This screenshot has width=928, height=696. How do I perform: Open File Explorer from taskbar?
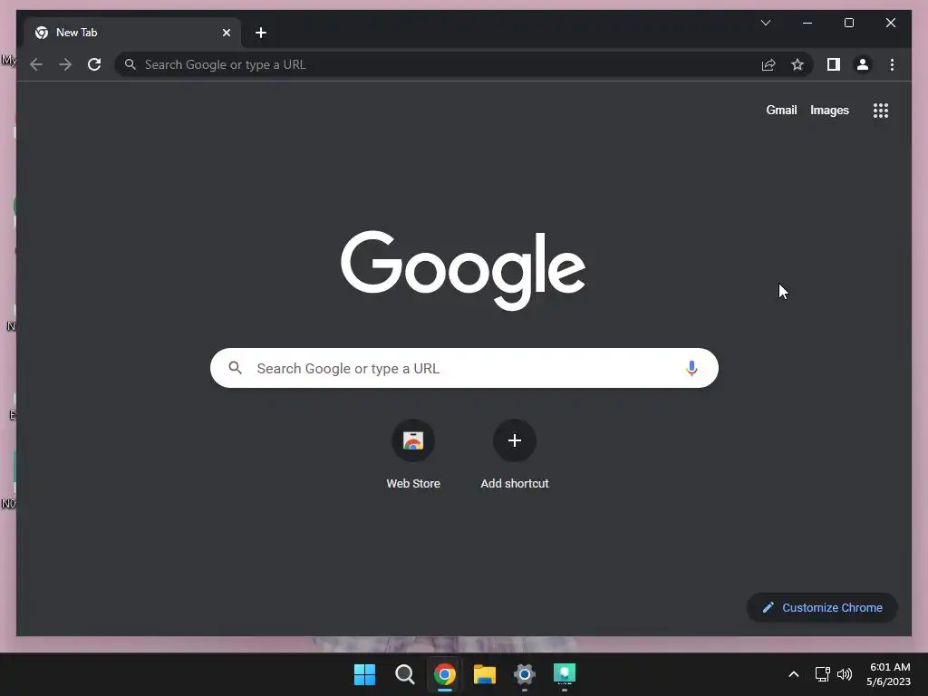tap(485, 674)
